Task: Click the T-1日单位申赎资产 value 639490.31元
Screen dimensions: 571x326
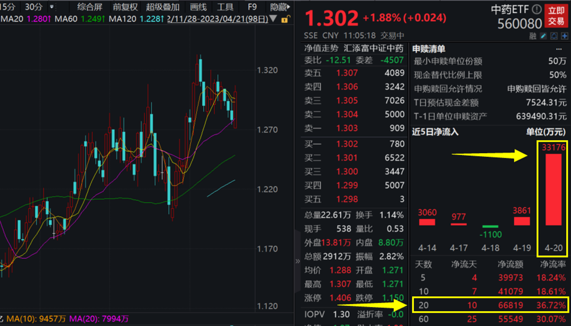Action: click(x=541, y=116)
